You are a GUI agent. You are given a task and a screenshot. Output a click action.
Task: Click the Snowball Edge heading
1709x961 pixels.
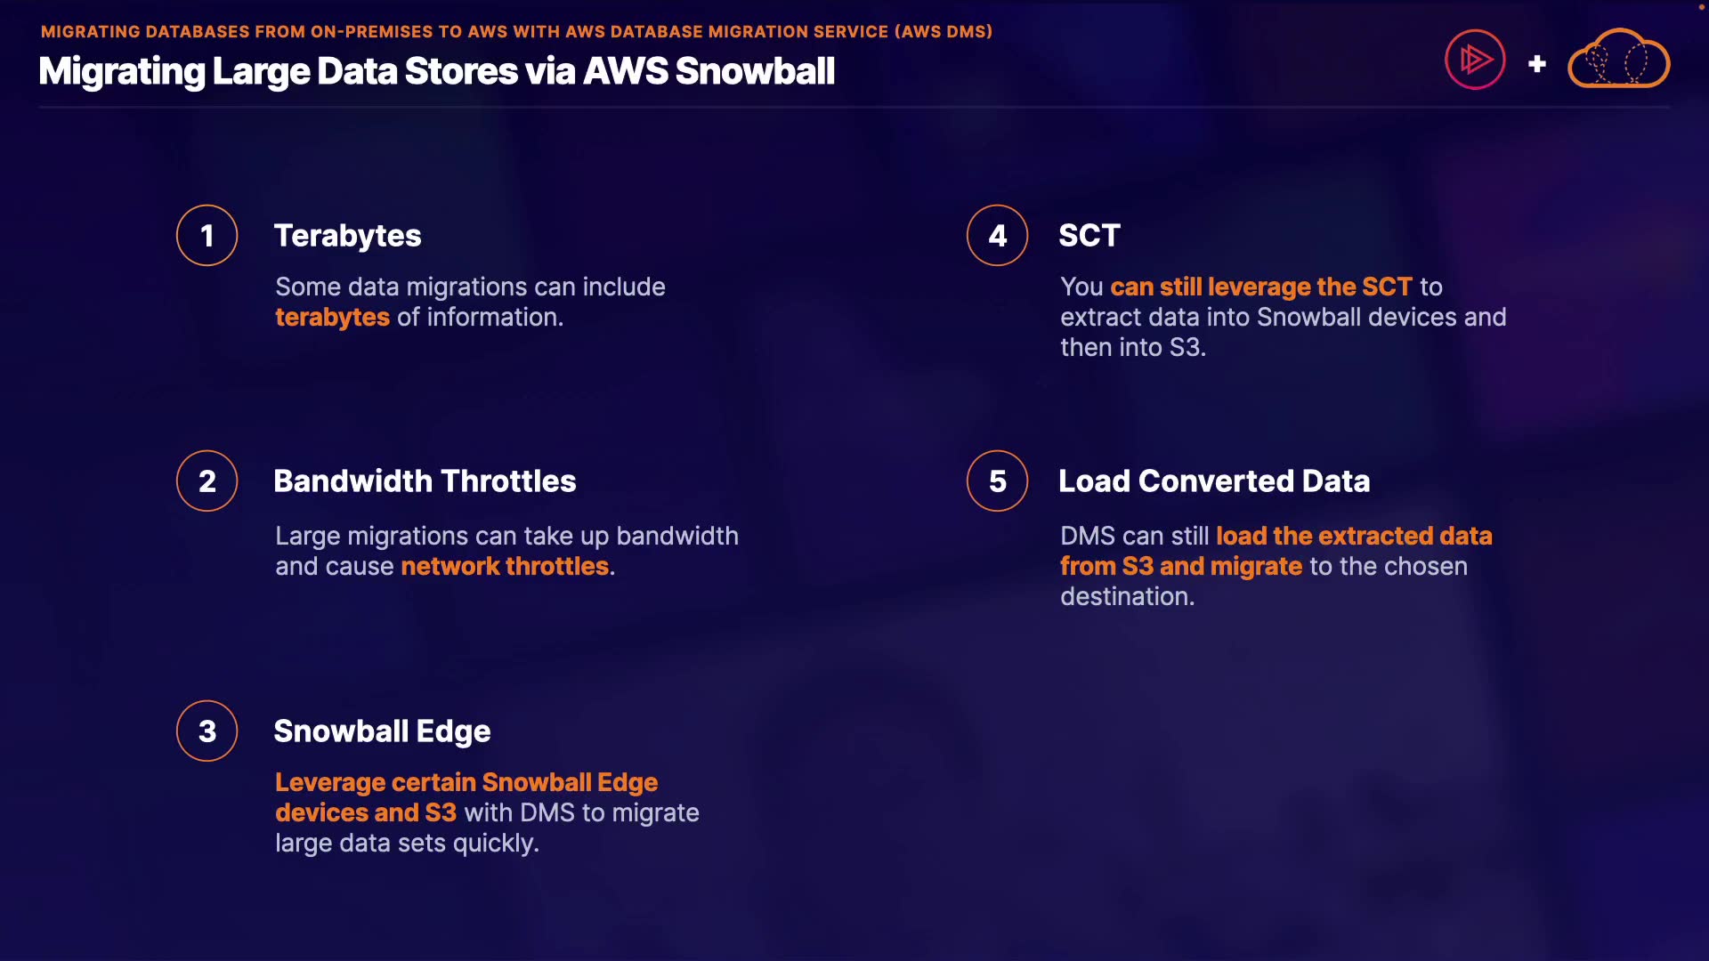click(382, 731)
